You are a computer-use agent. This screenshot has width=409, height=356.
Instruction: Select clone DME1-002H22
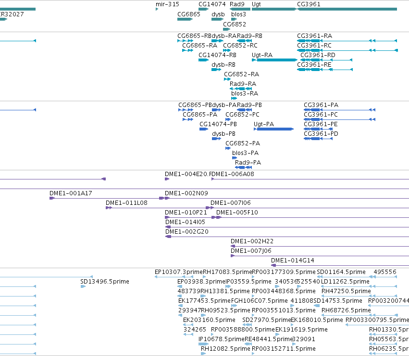[x=252, y=241]
